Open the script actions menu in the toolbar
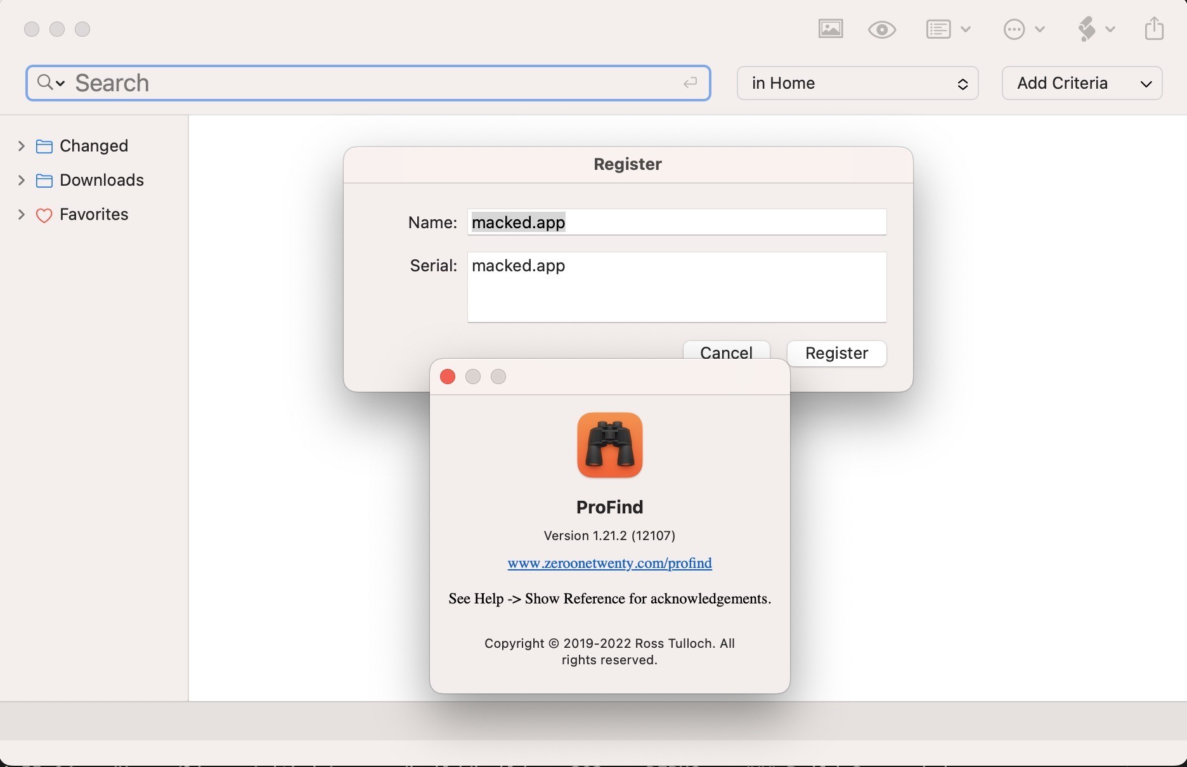This screenshot has height=767, width=1187. pyautogui.click(x=1096, y=29)
